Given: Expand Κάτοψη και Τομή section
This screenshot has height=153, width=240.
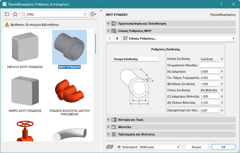Looking at the screenshot, I should pos(109,119).
